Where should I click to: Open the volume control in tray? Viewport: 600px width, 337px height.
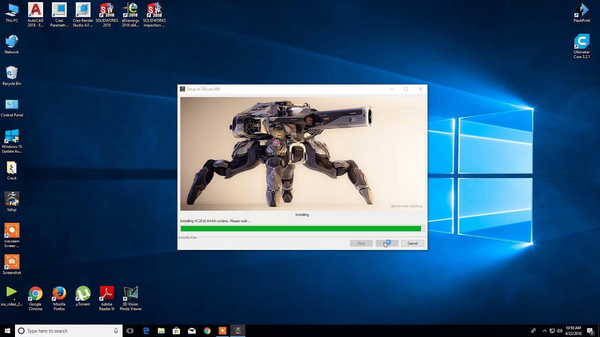(560, 331)
